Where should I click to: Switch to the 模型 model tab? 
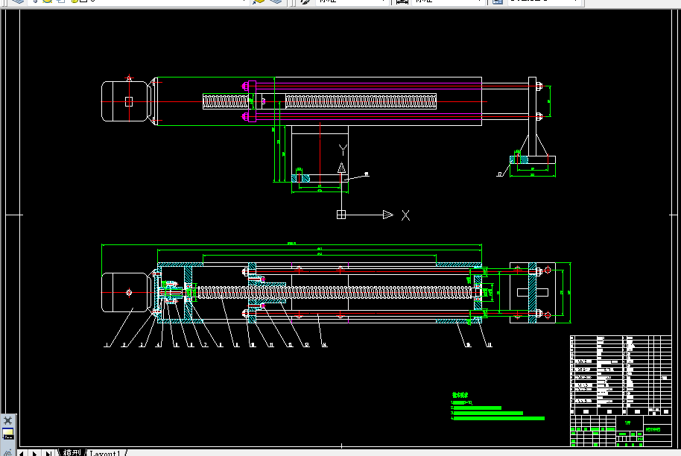coord(72,453)
